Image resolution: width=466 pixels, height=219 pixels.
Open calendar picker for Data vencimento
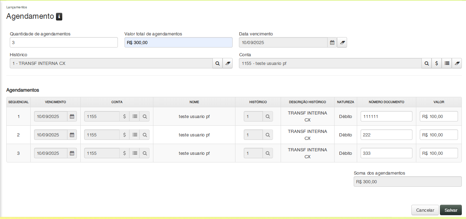pyautogui.click(x=332, y=42)
